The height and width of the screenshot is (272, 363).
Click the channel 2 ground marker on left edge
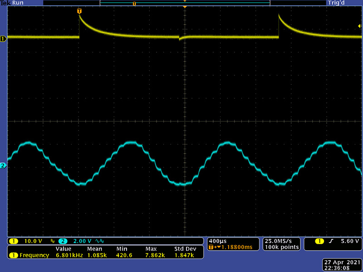tap(3, 166)
